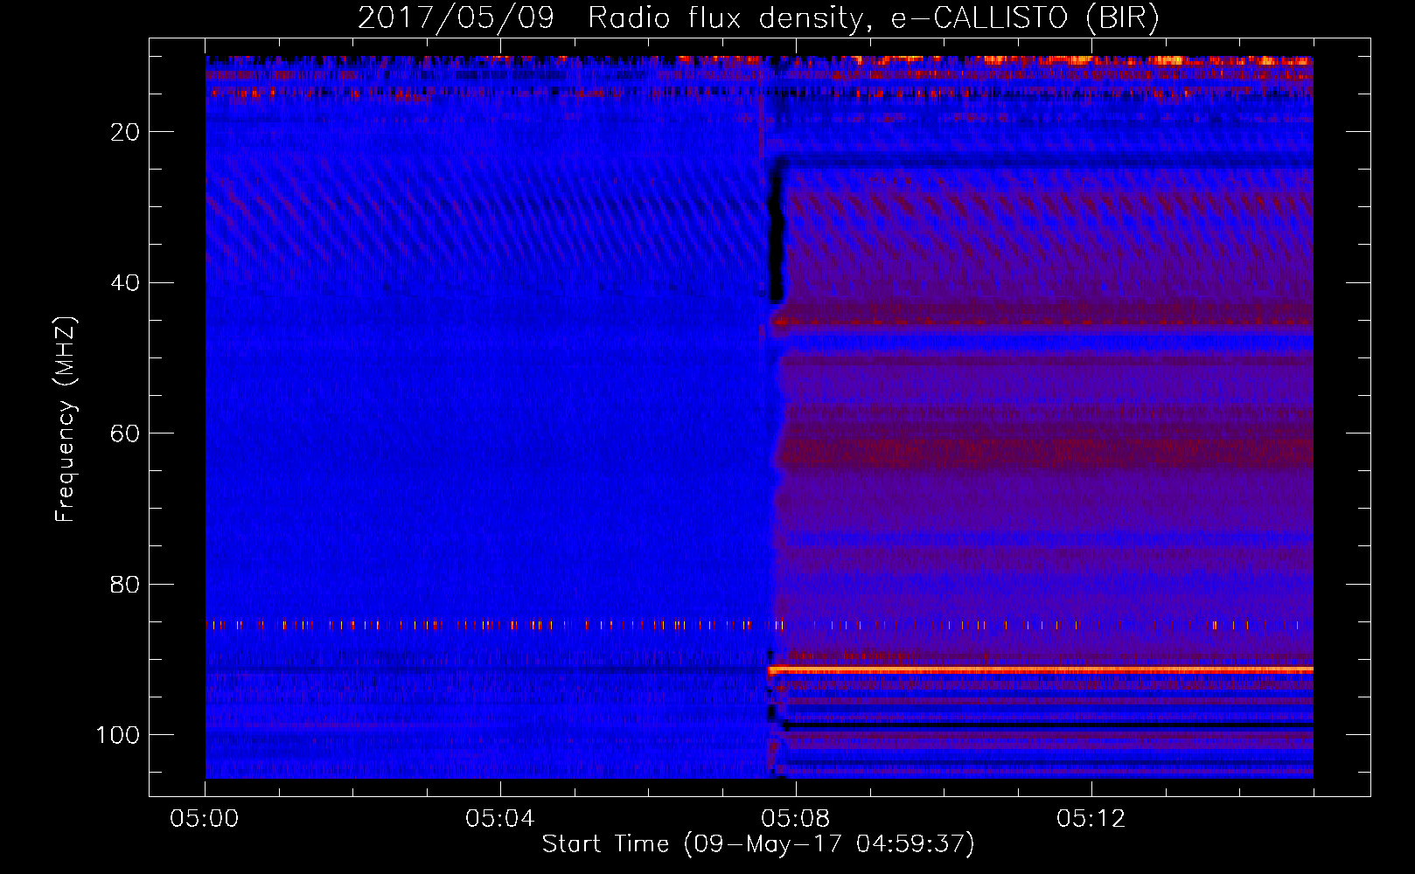
Task: Click the '60' frequency tick label
Action: coord(125,434)
